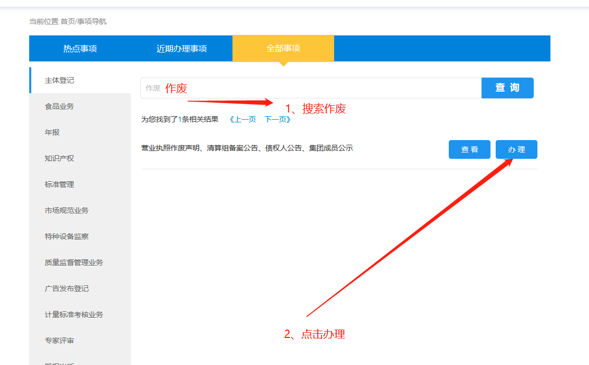The height and width of the screenshot is (365, 589).
Task: Open the 食品业务 category
Action: coord(59,106)
